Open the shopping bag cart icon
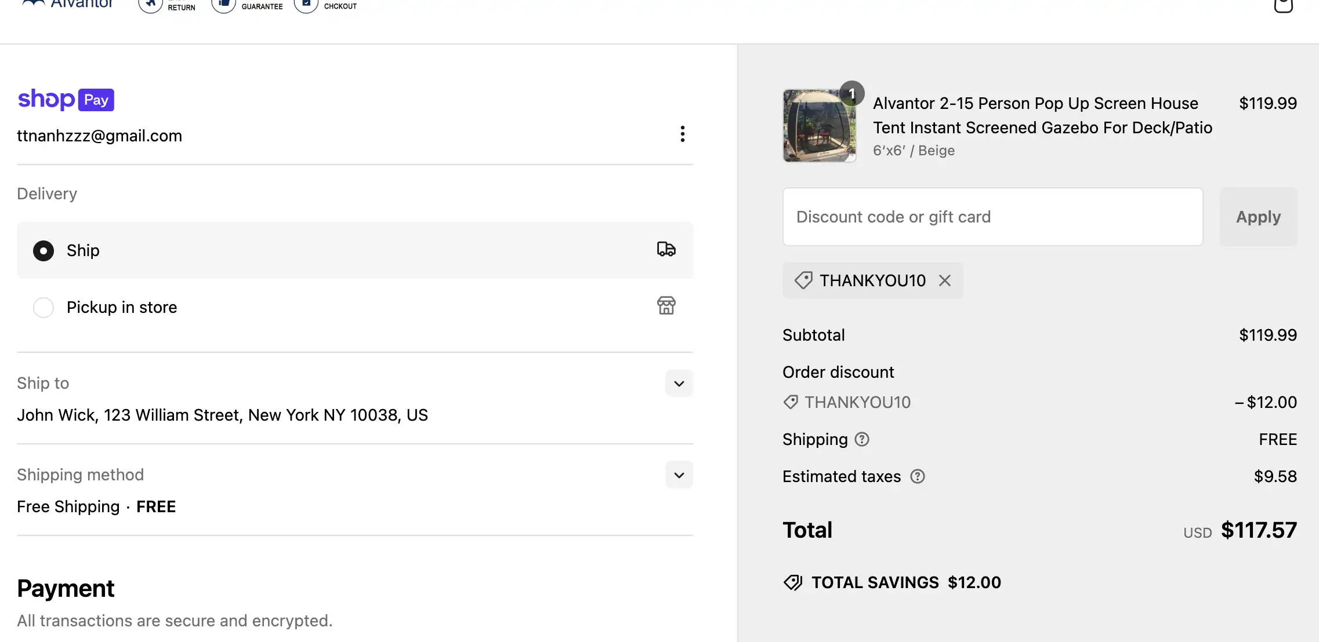This screenshot has height=642, width=1319. click(x=1283, y=6)
